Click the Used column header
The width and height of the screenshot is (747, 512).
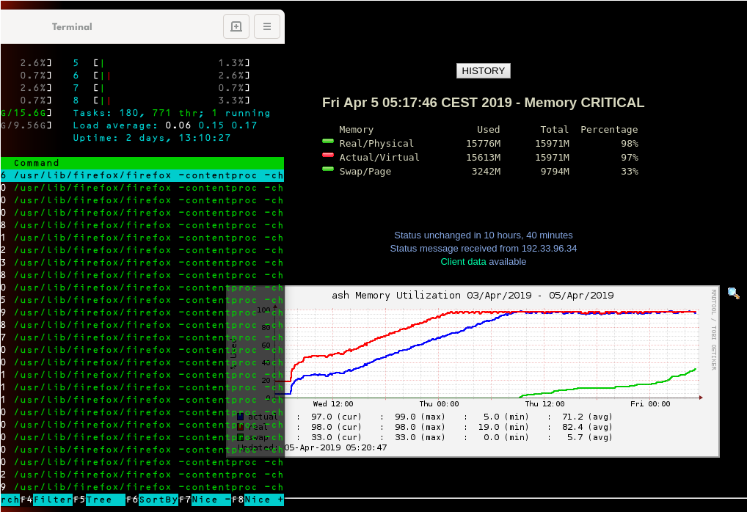[x=488, y=130]
